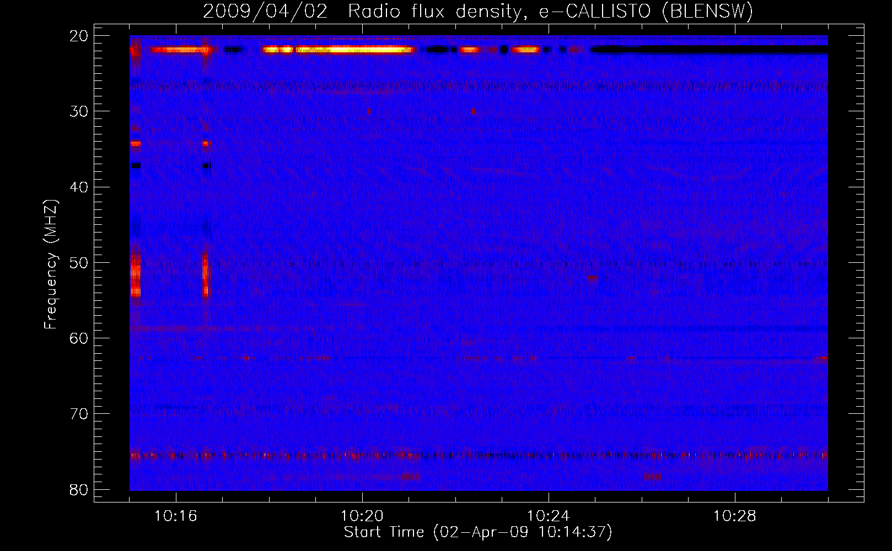Click the 30 frequency tick label
Screen dimensions: 892x551
79,111
